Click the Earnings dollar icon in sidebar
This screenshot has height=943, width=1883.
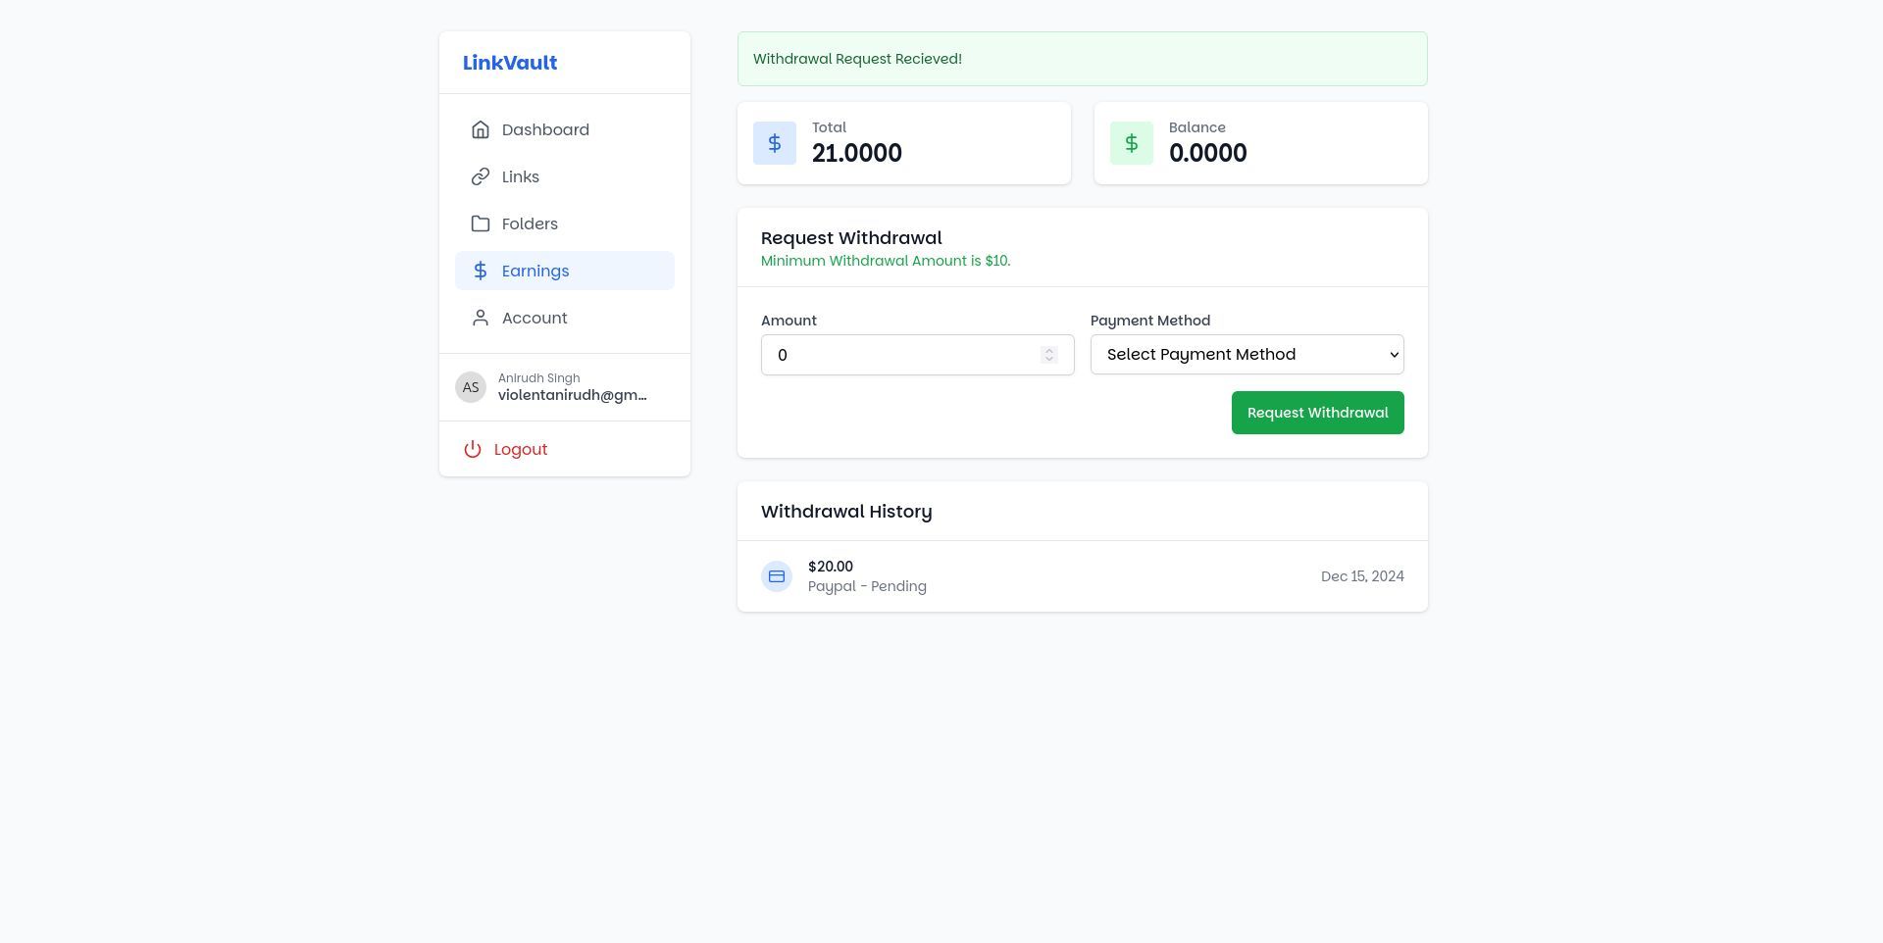(x=481, y=271)
